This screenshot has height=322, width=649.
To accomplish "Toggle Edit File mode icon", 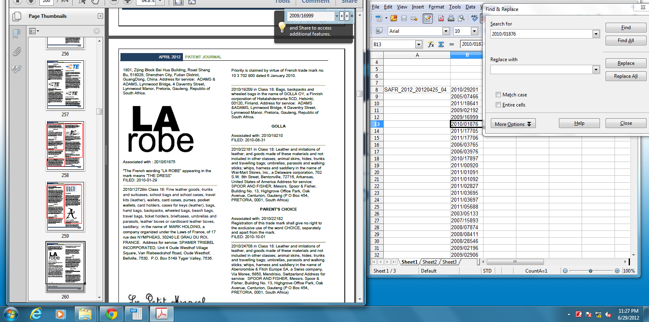I will (x=428, y=18).
